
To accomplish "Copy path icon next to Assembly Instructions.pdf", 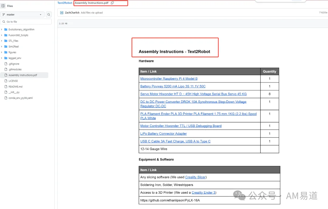I will [112, 3].
